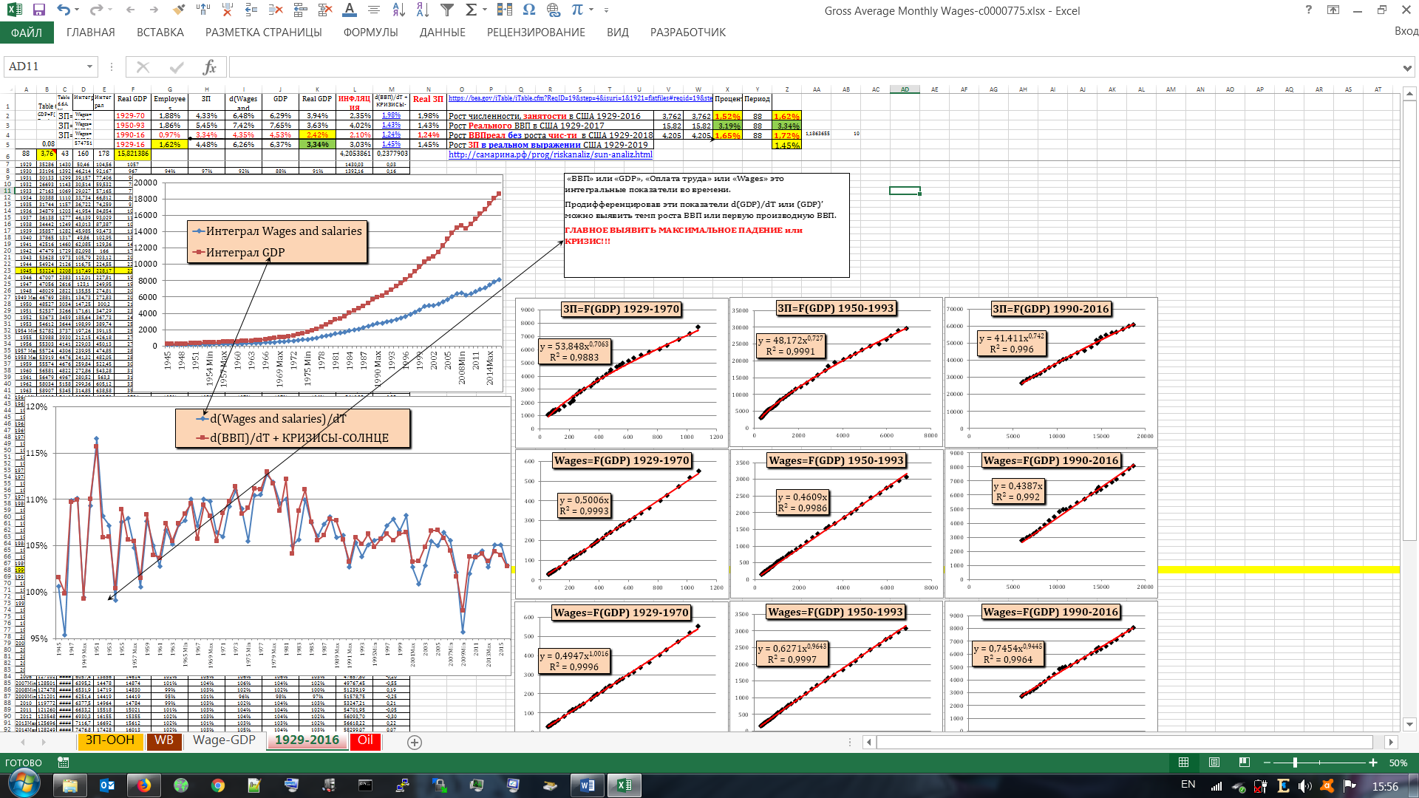
Task: Click the Insert Function fx icon
Action: [209, 67]
